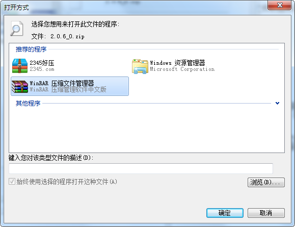Click 取消 to dismiss the dialog
This screenshot has width=295, height=227.
click(x=266, y=213)
